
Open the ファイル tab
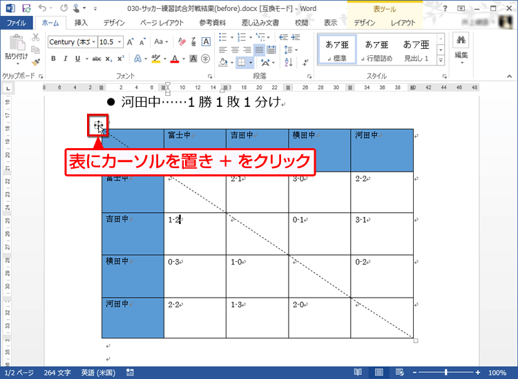pos(17,23)
